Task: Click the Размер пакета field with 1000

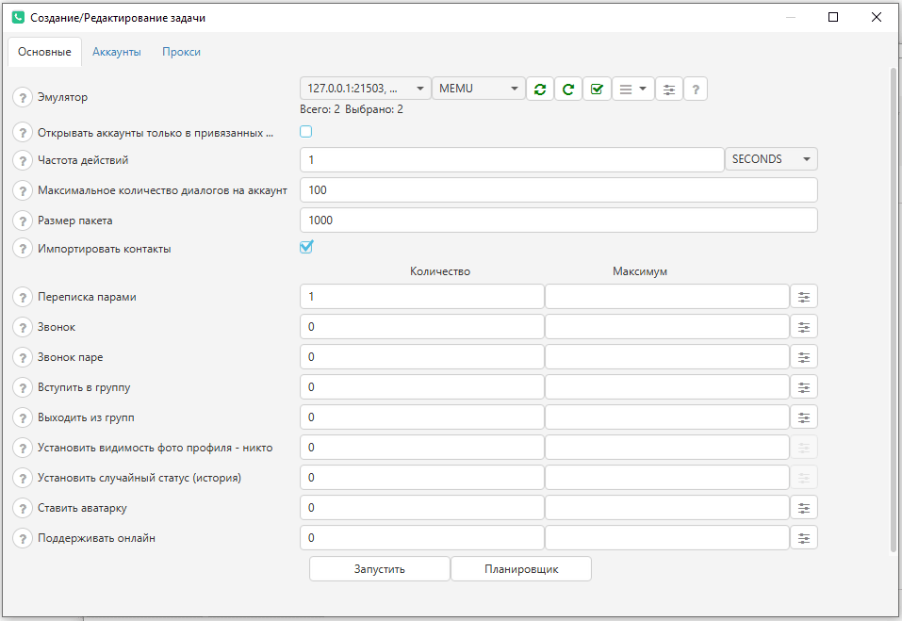Action: pos(559,221)
